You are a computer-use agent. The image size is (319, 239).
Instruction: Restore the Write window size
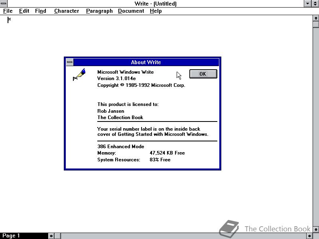[315, 4]
